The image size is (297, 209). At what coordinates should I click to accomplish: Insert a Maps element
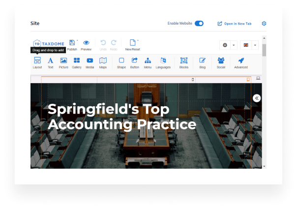coord(103,62)
